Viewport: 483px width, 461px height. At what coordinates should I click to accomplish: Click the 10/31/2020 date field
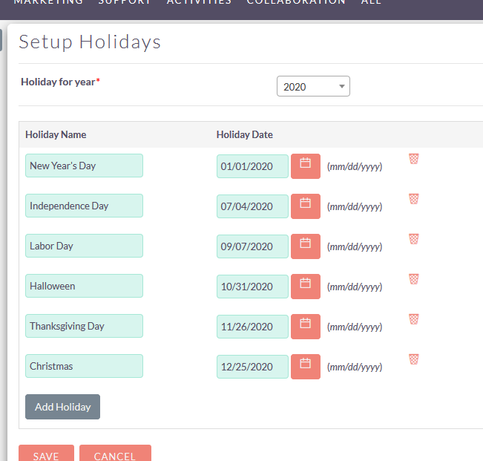tap(252, 287)
